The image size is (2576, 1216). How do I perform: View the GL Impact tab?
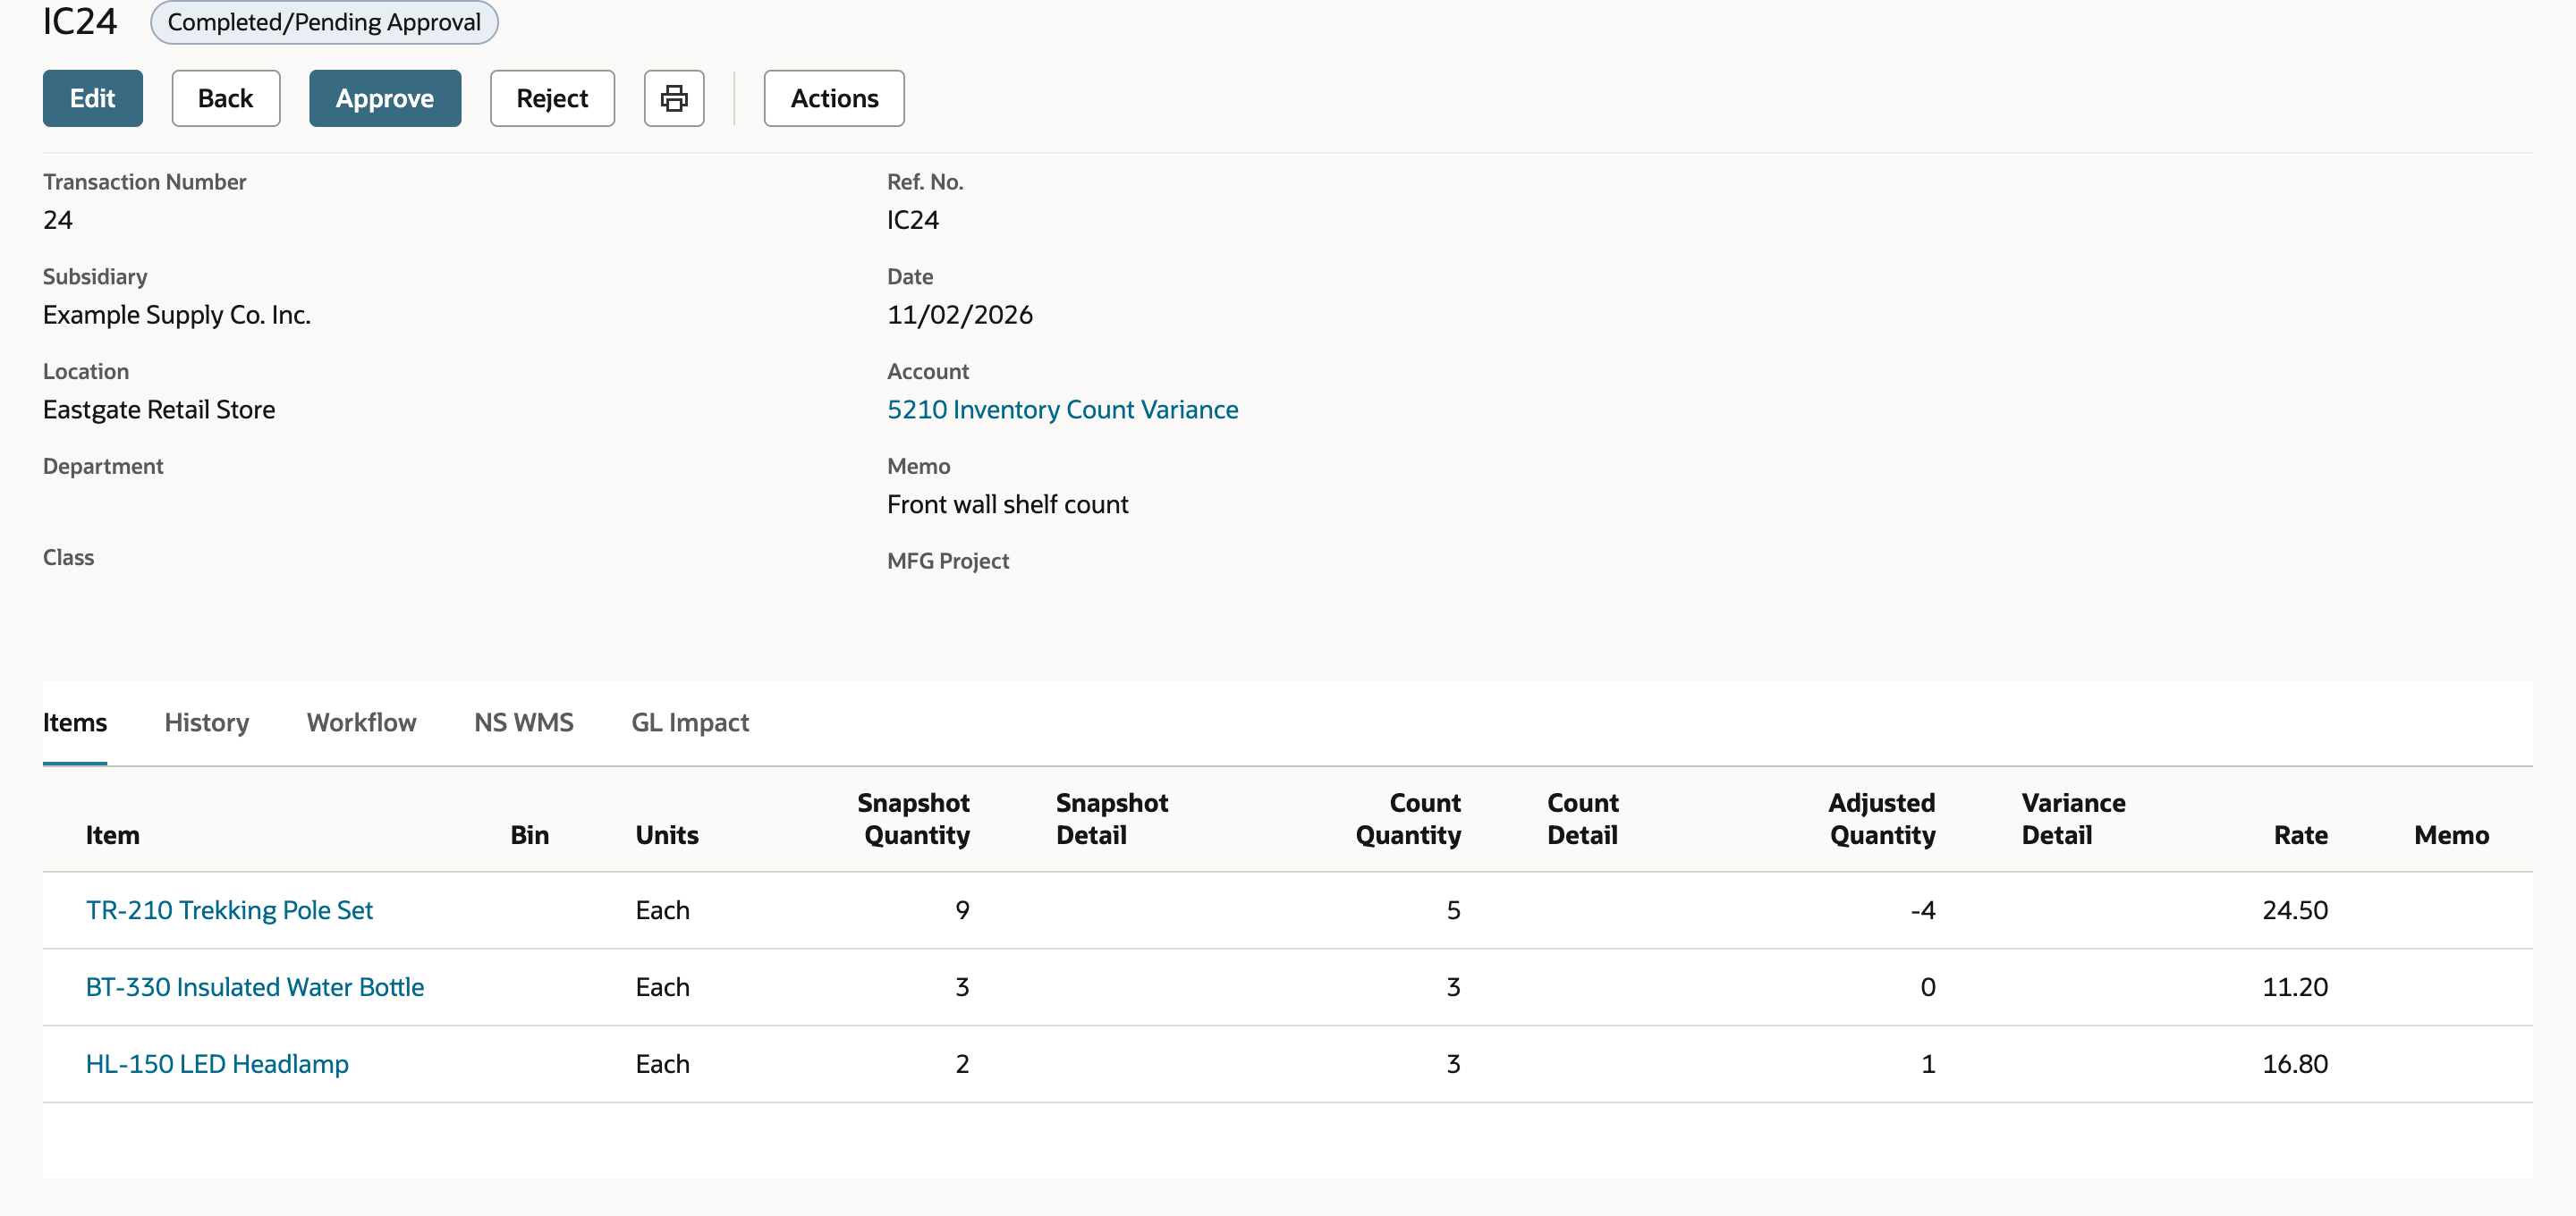tap(690, 722)
